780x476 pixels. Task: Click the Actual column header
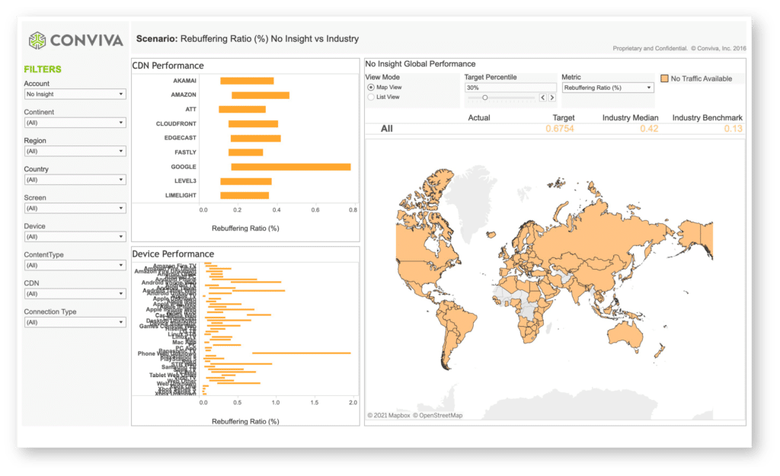pos(479,118)
